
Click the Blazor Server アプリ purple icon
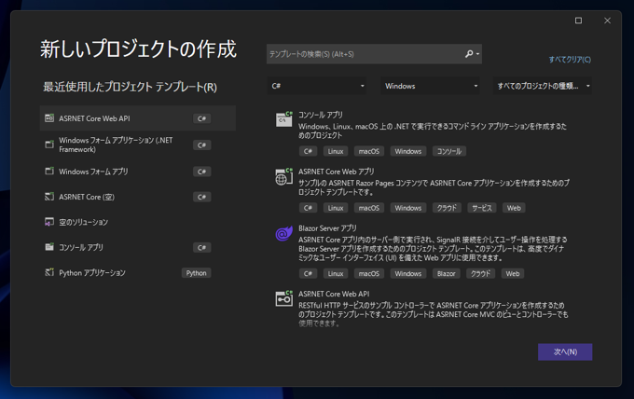tap(283, 233)
